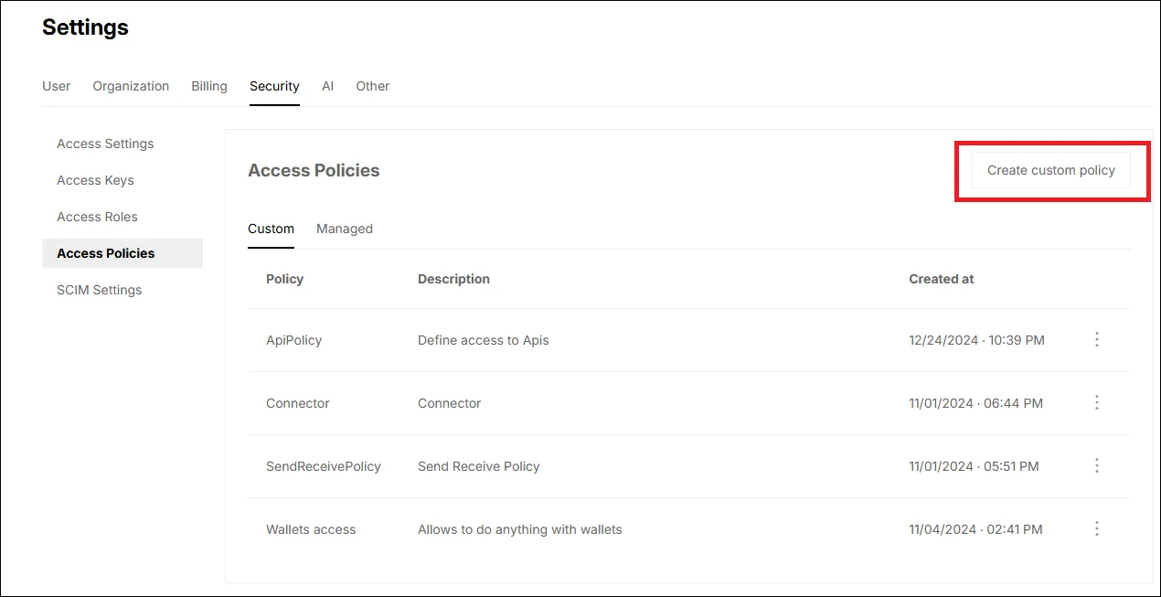1161x597 pixels.
Task: Open the SendReceivePolicy row three-dot menu
Action: (1097, 465)
